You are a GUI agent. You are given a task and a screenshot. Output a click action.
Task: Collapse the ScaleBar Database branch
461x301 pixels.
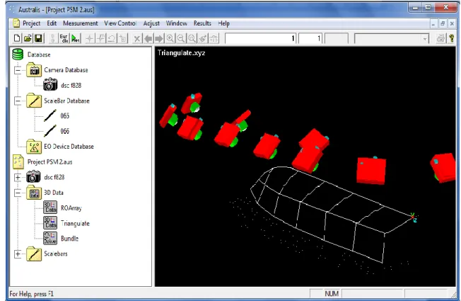(18, 101)
